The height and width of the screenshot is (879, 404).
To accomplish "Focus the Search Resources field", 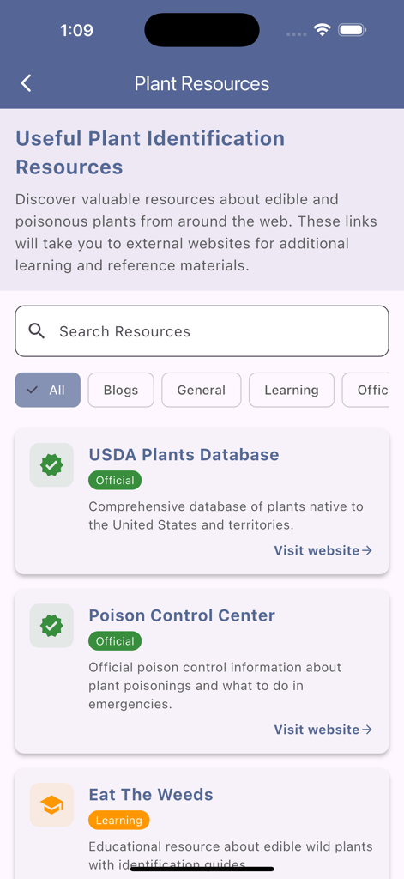I will click(x=202, y=331).
